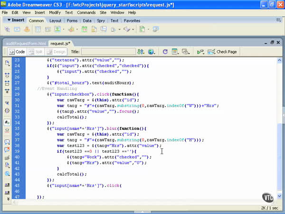Click the Hyperlink icon in Insert bar
Viewport: 285px width, 214px height.
8,29
